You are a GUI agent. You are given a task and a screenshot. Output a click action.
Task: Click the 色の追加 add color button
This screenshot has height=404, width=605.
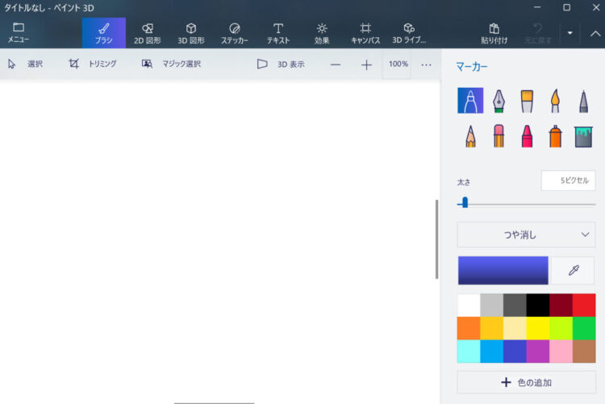pyautogui.click(x=526, y=382)
